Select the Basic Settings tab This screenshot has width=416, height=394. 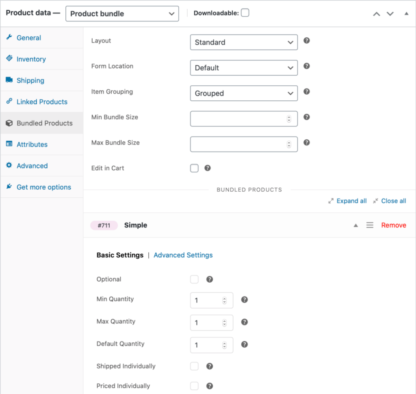[x=120, y=255]
